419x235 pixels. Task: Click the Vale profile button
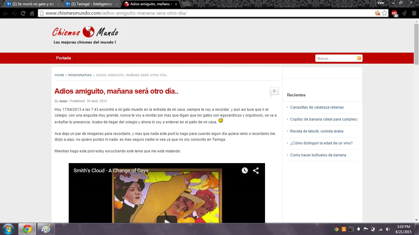coord(381,3)
